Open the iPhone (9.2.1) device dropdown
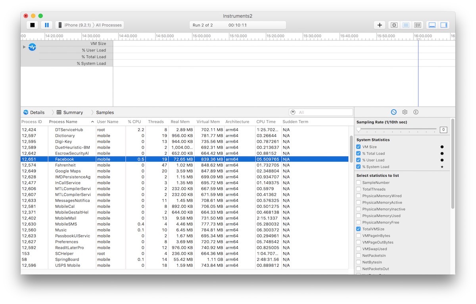476x304 pixels. pyautogui.click(x=77, y=25)
